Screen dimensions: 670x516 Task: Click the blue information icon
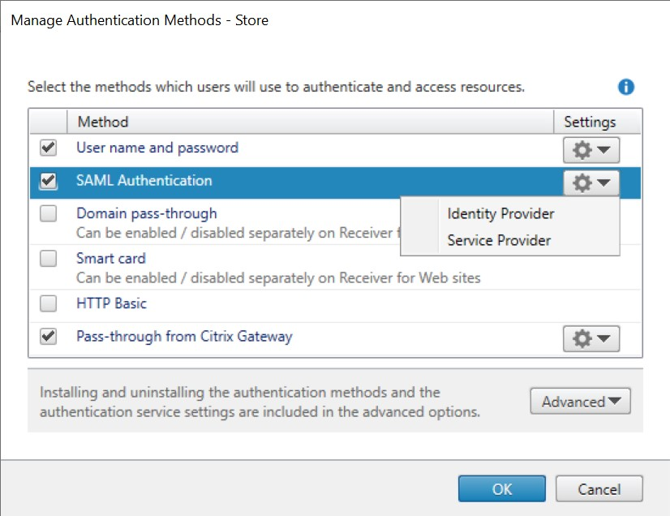tap(625, 84)
